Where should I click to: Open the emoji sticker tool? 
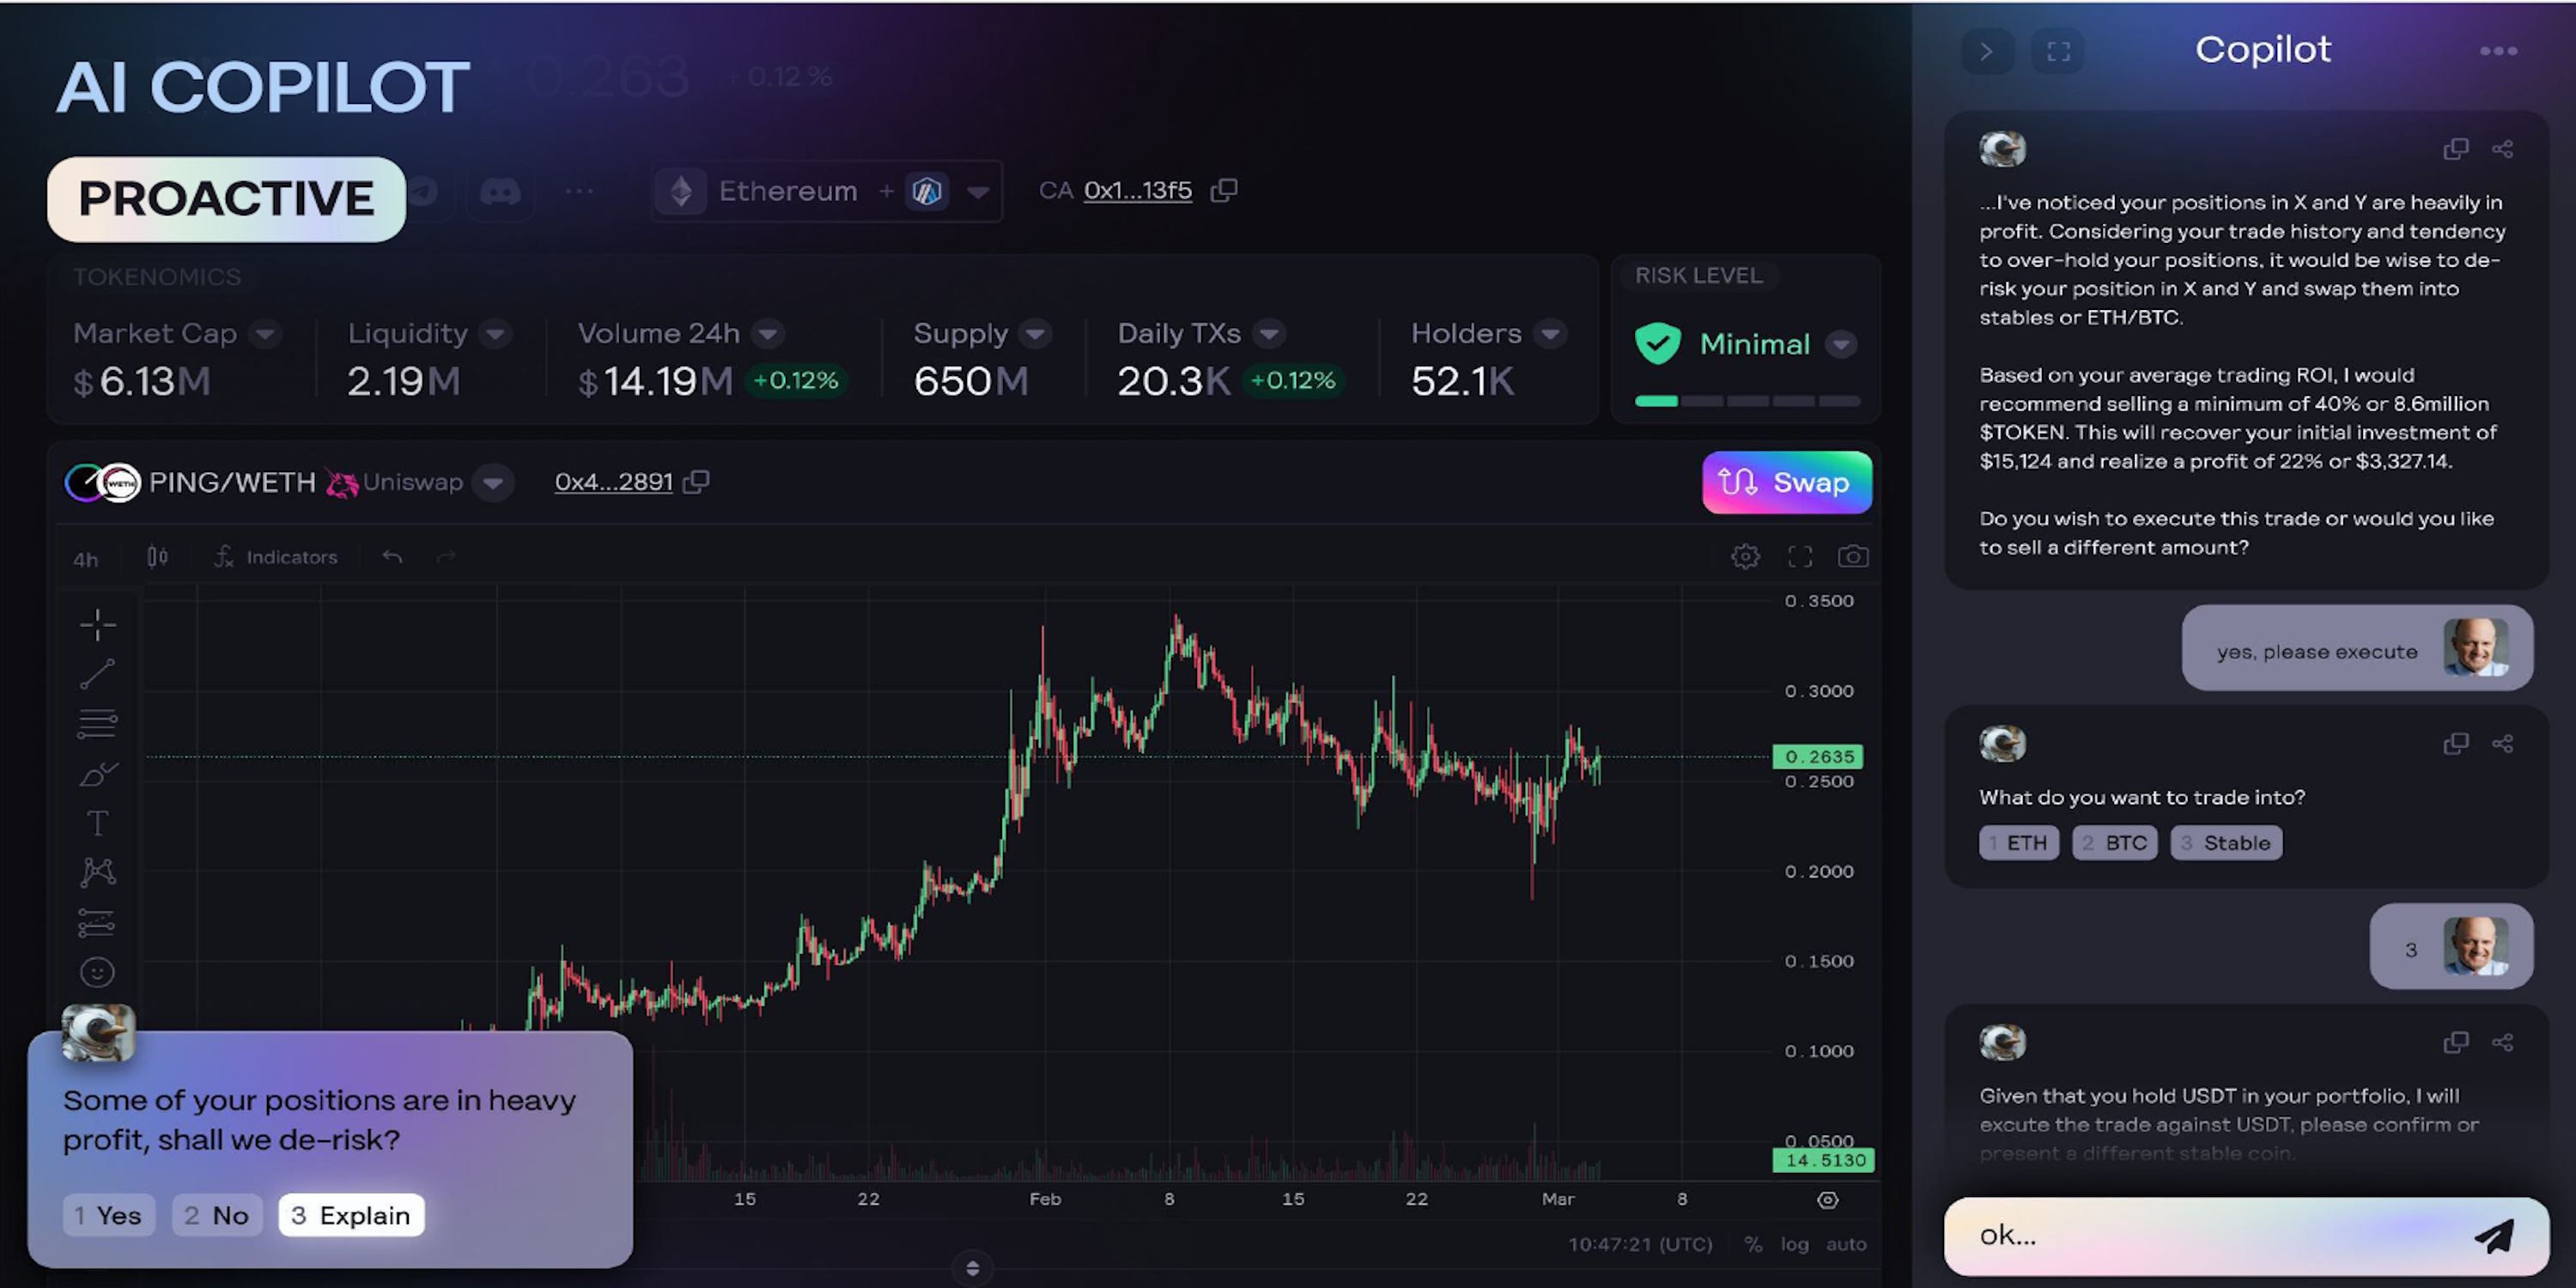tap(97, 972)
